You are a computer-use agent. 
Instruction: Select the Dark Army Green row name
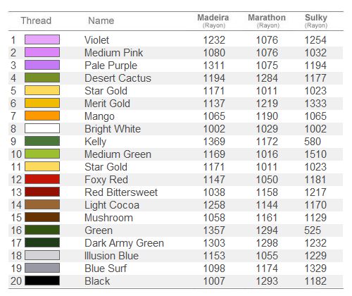(124, 243)
